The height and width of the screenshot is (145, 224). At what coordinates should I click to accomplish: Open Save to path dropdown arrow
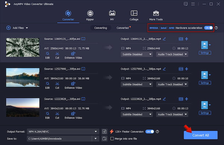[96, 139]
